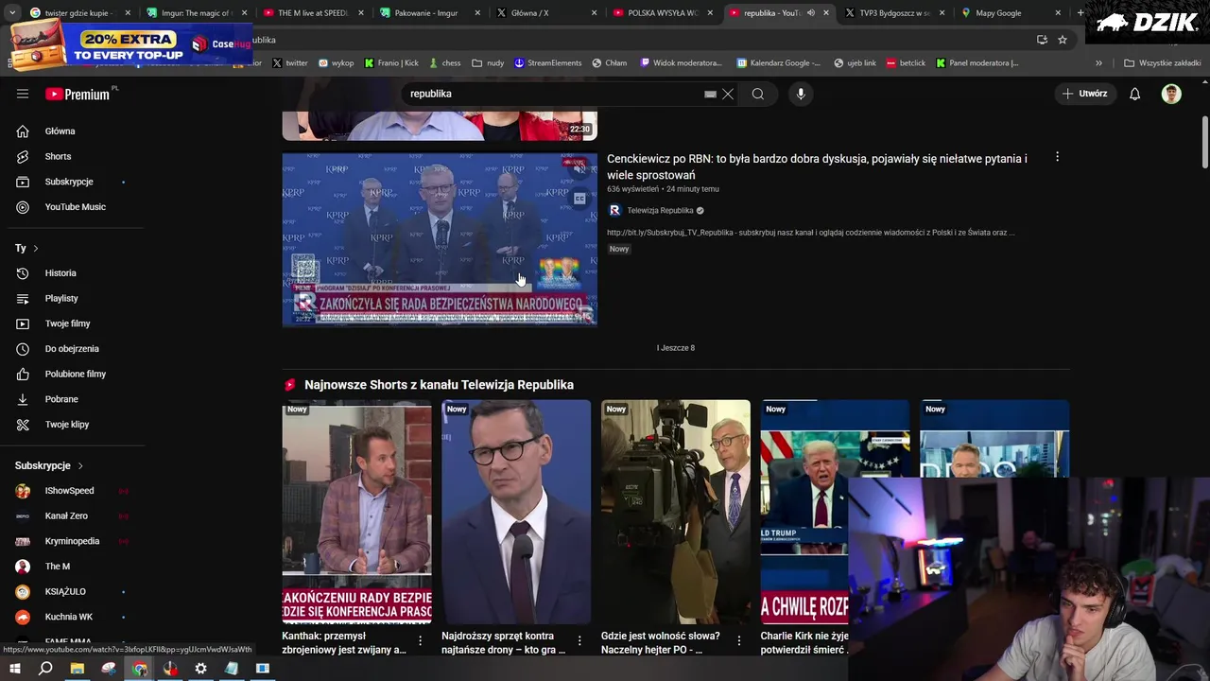Image resolution: width=1210 pixels, height=681 pixels.
Task: Open IShowSpeed subscription channel
Action: tap(69, 491)
